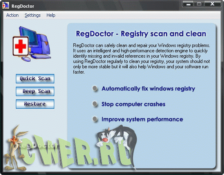Click bullet beside Automatically fix windows registry
The width and height of the screenshot is (224, 175).
[95, 88]
